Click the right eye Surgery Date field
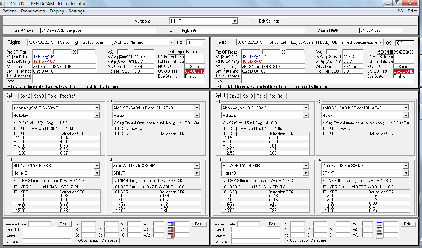 (39, 224)
